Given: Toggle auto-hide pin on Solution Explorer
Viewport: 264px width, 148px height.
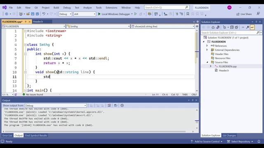Looking at the screenshot, I should (x=256, y=22).
